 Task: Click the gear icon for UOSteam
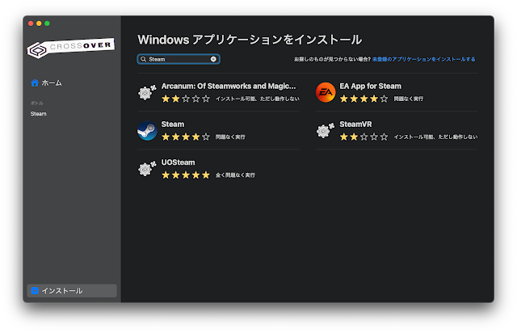coord(147,169)
